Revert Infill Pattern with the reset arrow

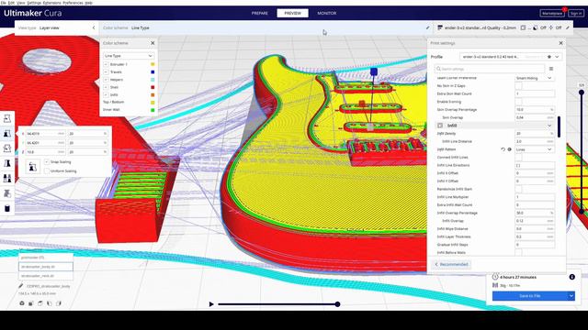[503, 149]
